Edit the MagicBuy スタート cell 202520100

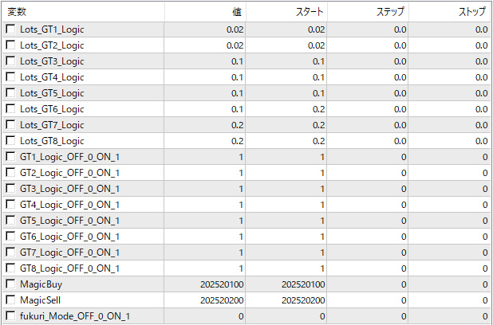pos(286,284)
